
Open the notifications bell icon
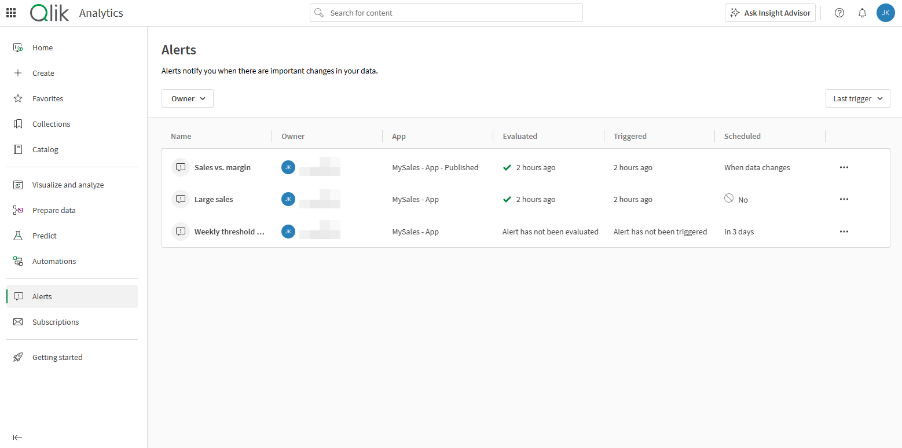(x=862, y=13)
